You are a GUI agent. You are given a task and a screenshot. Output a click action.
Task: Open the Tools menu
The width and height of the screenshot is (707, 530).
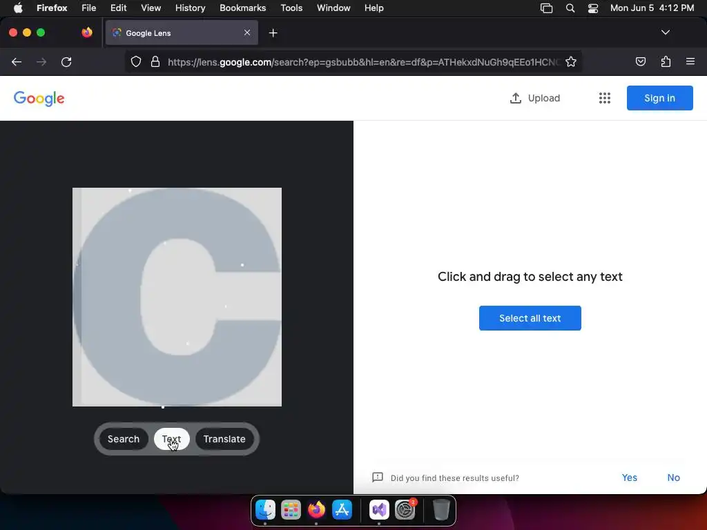[291, 8]
